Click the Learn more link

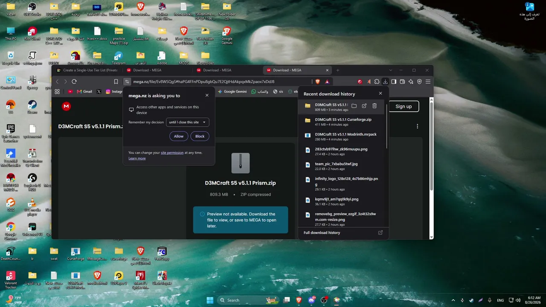tap(137, 159)
